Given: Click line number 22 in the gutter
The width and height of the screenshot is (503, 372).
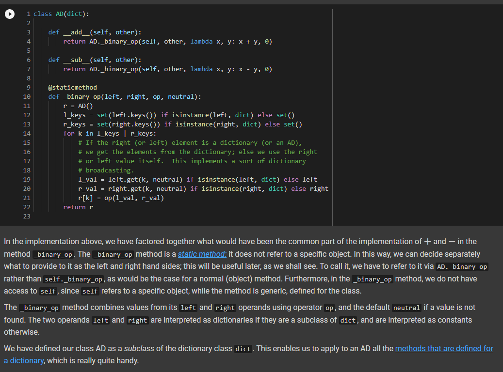Looking at the screenshot, I should click(x=26, y=207).
